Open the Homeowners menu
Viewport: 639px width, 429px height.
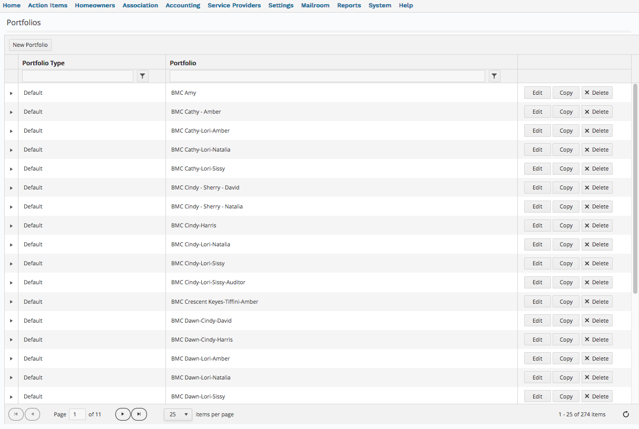tap(95, 5)
